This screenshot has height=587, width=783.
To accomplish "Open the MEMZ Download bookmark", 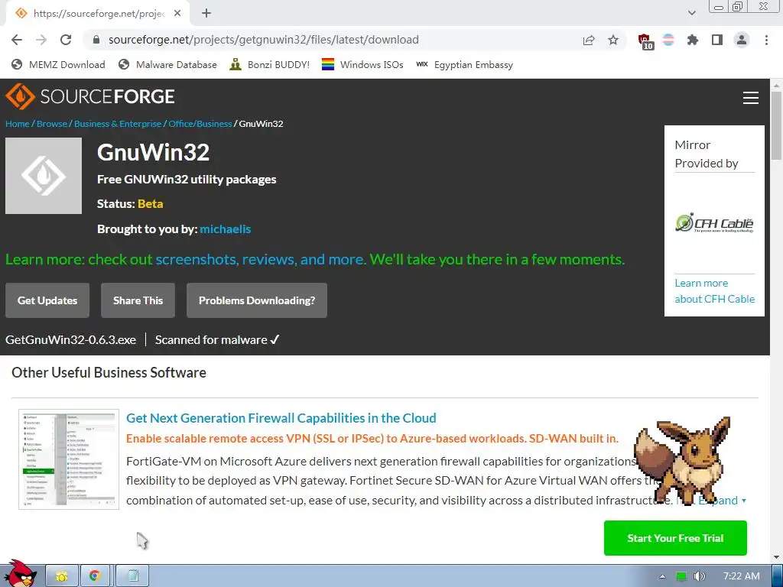I will click(x=58, y=64).
